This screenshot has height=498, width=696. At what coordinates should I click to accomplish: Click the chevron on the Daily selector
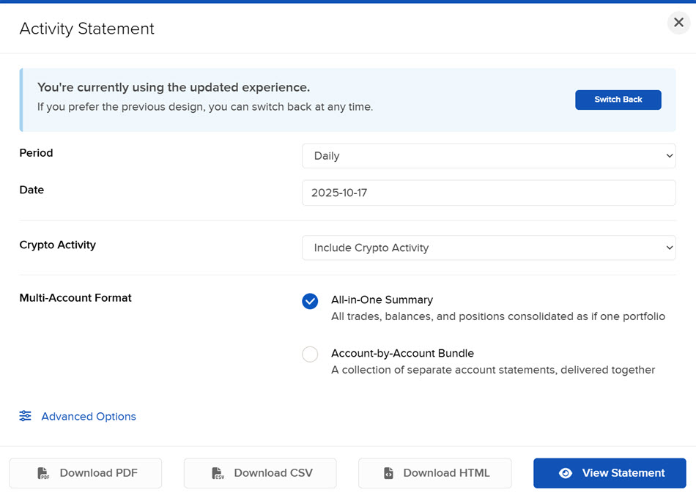click(x=669, y=156)
